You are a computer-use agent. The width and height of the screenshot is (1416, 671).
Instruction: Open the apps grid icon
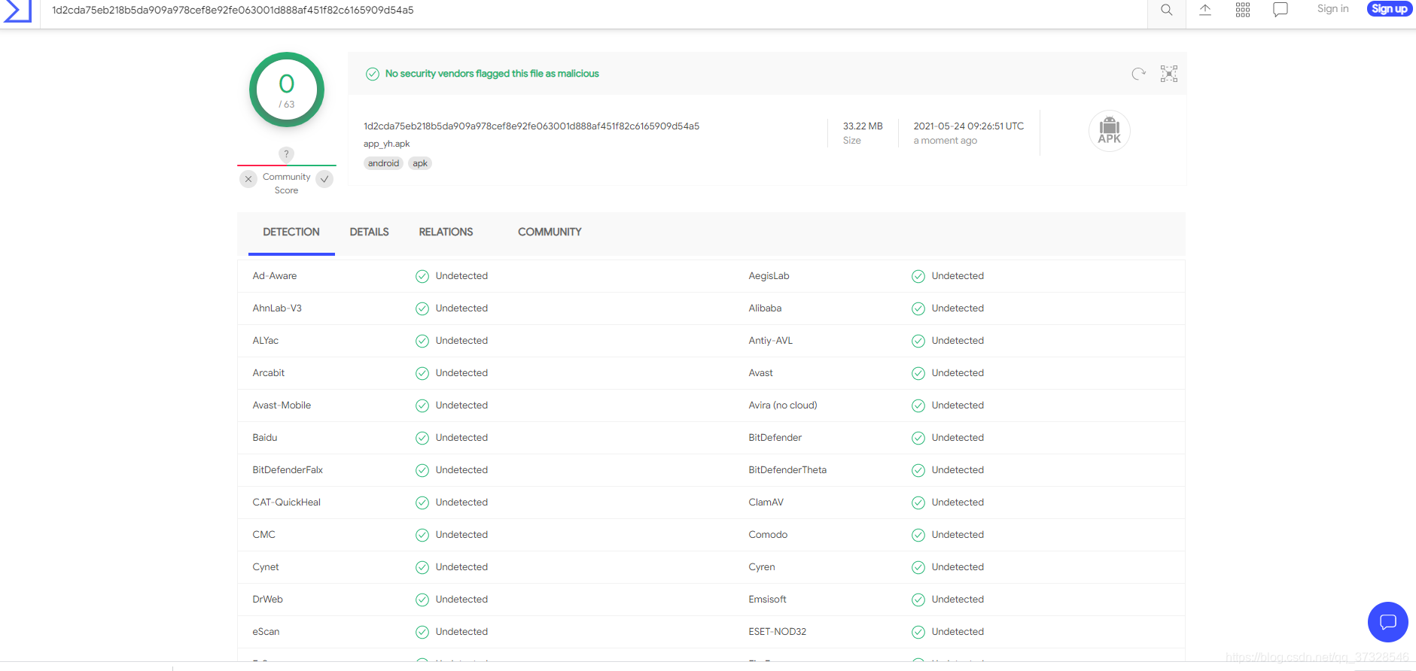[1243, 10]
